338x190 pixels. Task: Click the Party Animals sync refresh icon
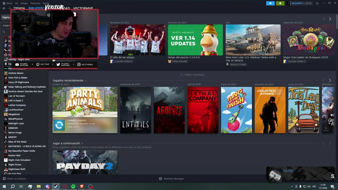[59, 125]
